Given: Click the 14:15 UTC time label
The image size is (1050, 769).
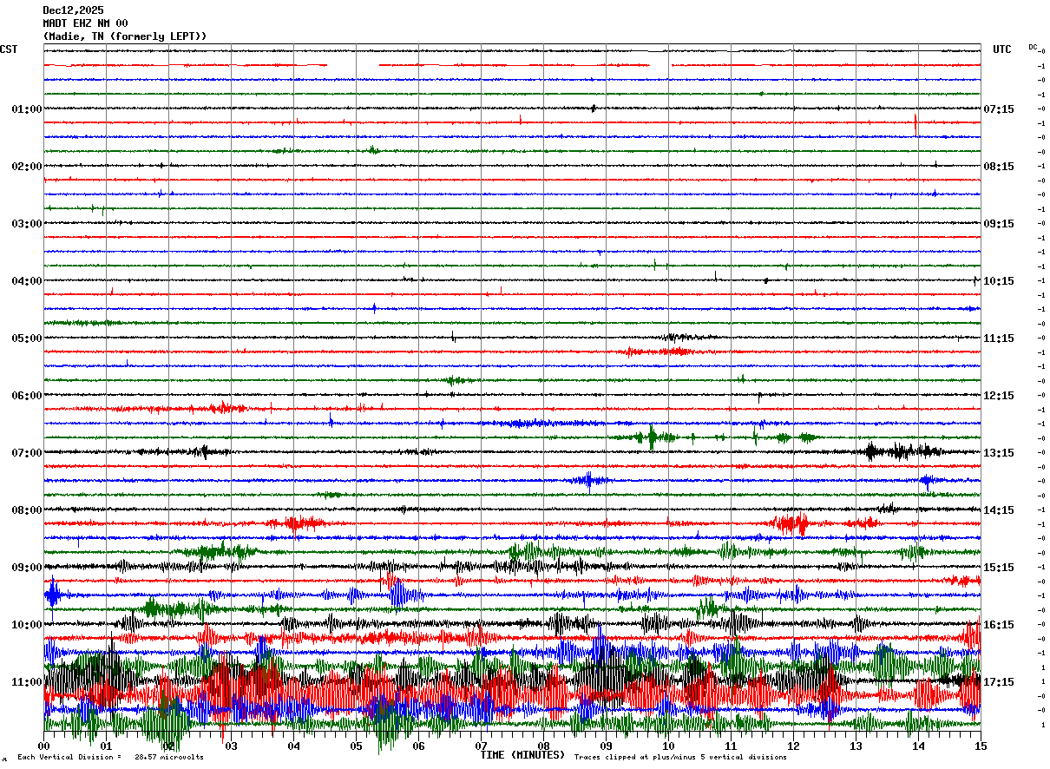Looking at the screenshot, I should pyautogui.click(x=999, y=510).
